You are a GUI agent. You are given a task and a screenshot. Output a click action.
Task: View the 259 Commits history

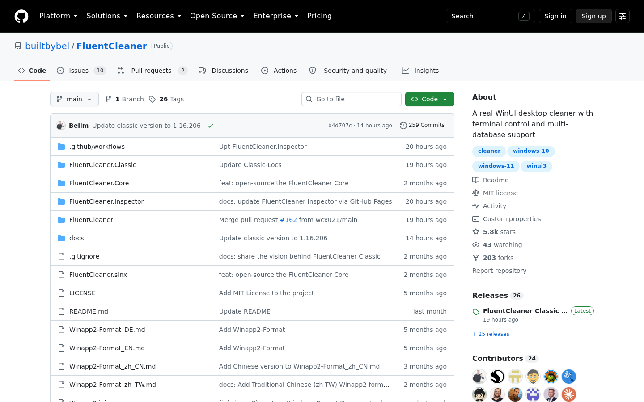(422, 126)
